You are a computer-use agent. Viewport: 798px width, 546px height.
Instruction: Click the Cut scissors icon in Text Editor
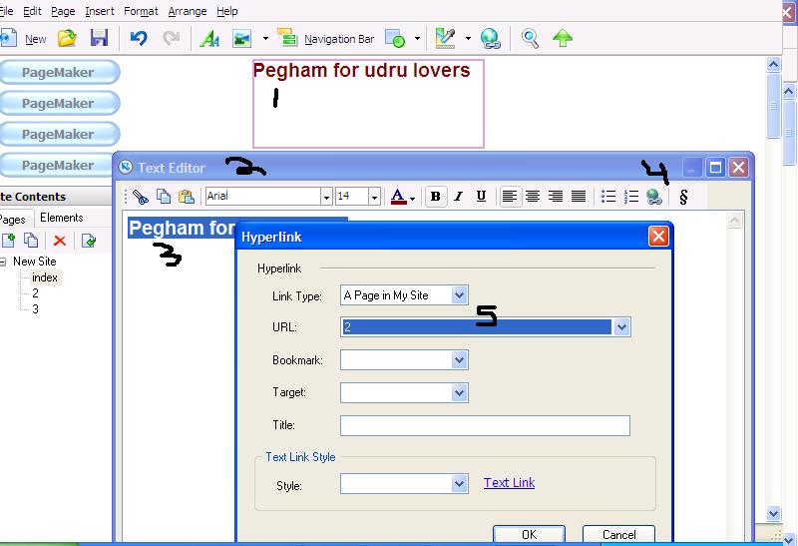coord(141,197)
